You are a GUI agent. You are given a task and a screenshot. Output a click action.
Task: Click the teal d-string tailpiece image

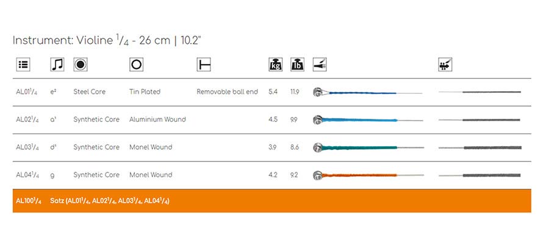[368, 147]
